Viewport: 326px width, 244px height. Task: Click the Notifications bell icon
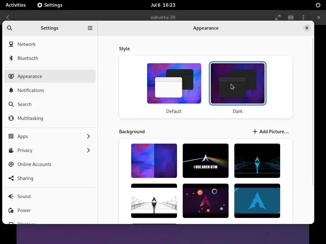click(11, 90)
